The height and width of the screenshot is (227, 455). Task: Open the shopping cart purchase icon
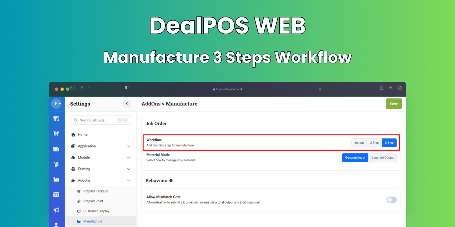point(56,134)
